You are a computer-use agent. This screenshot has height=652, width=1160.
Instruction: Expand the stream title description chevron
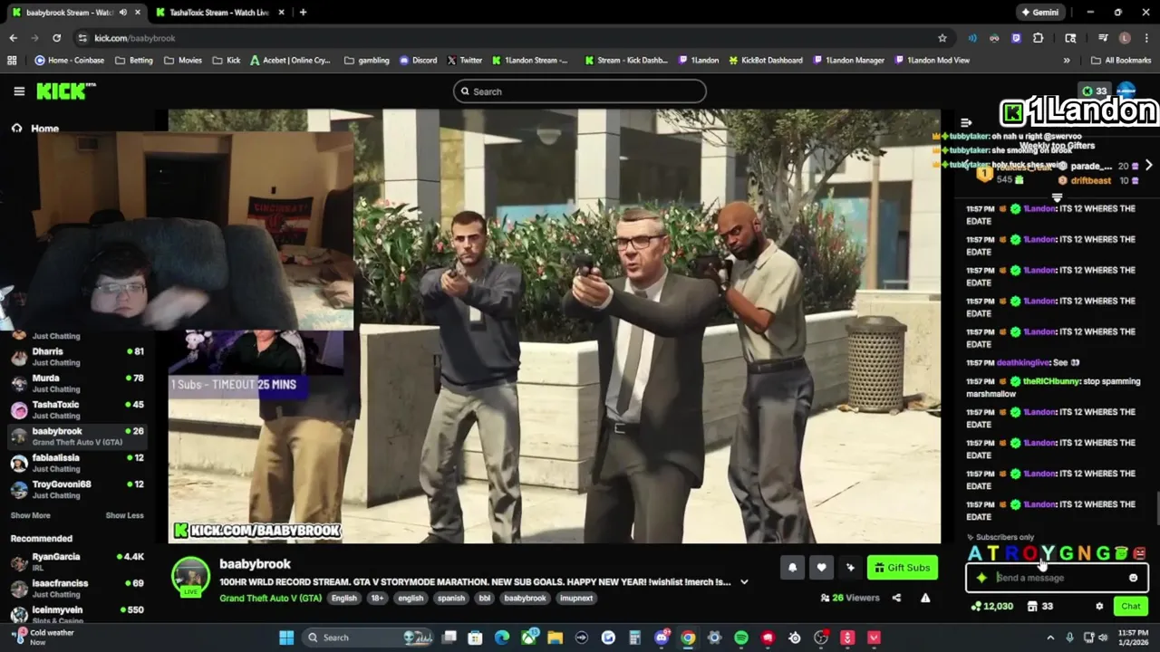click(x=744, y=582)
